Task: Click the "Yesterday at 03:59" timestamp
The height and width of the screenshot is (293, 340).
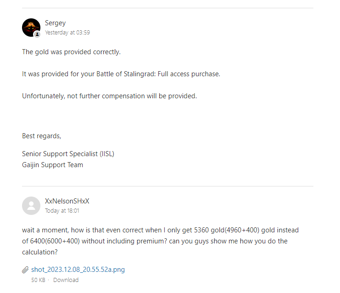Action: 67,33
